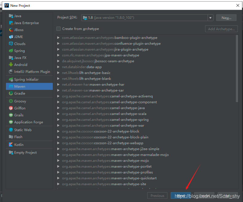Choose the Gradle icon

tap(11, 93)
